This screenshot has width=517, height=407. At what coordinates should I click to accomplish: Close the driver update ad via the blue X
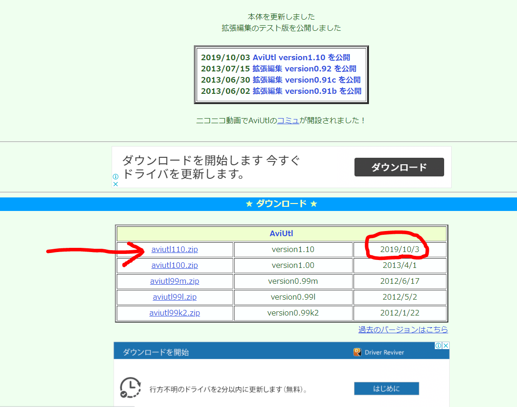click(115, 184)
